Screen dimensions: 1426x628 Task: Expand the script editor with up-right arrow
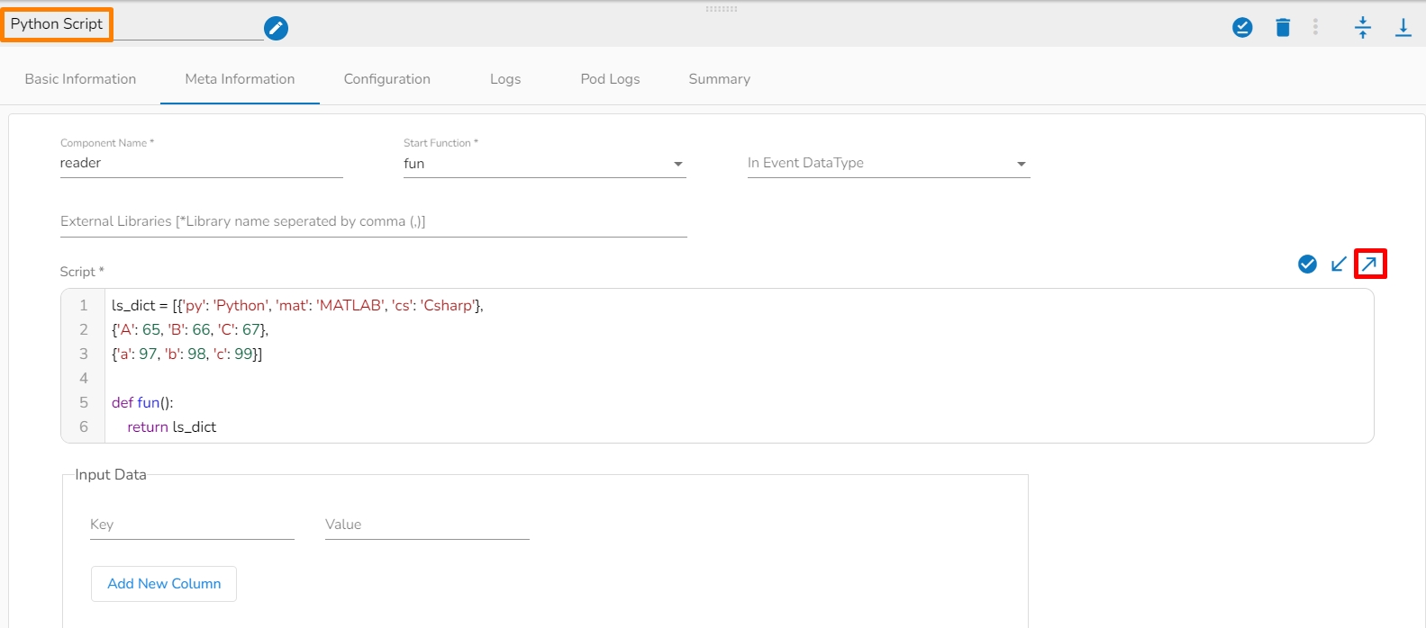(1369, 264)
